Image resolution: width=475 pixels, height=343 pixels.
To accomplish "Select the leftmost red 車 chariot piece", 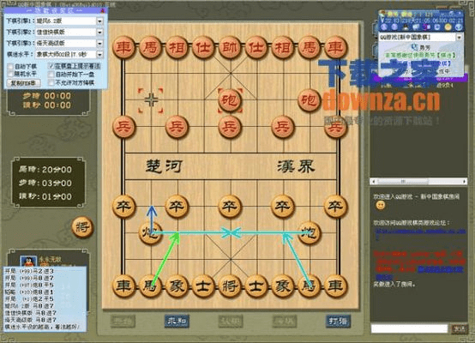I will coord(124,47).
